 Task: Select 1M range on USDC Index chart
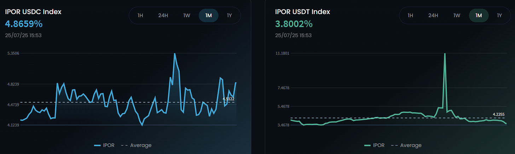(209, 15)
